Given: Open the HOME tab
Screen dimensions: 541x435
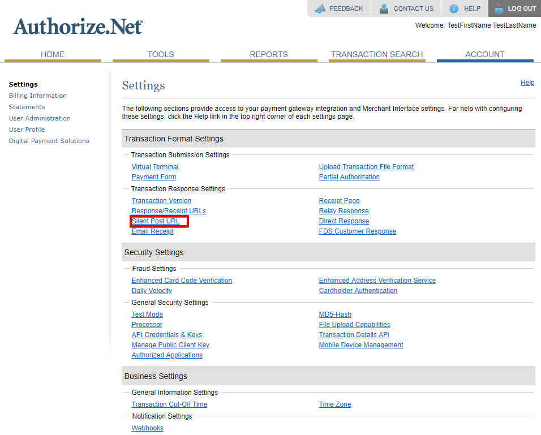Looking at the screenshot, I should tap(53, 54).
